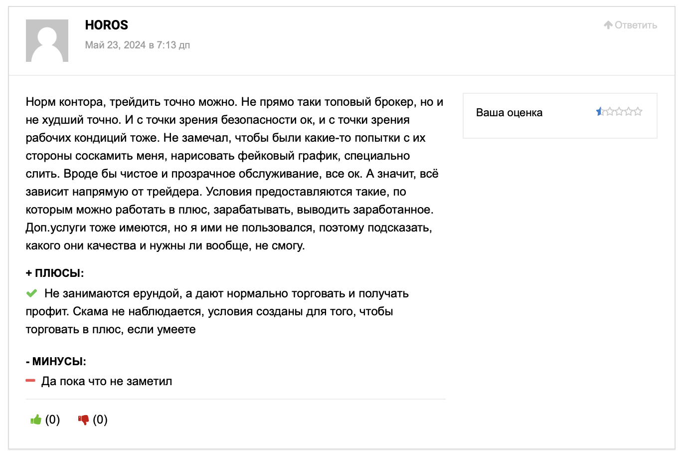Click the green checkmark in the pluses list
Screen dimensions: 685x457
[x=31, y=293]
